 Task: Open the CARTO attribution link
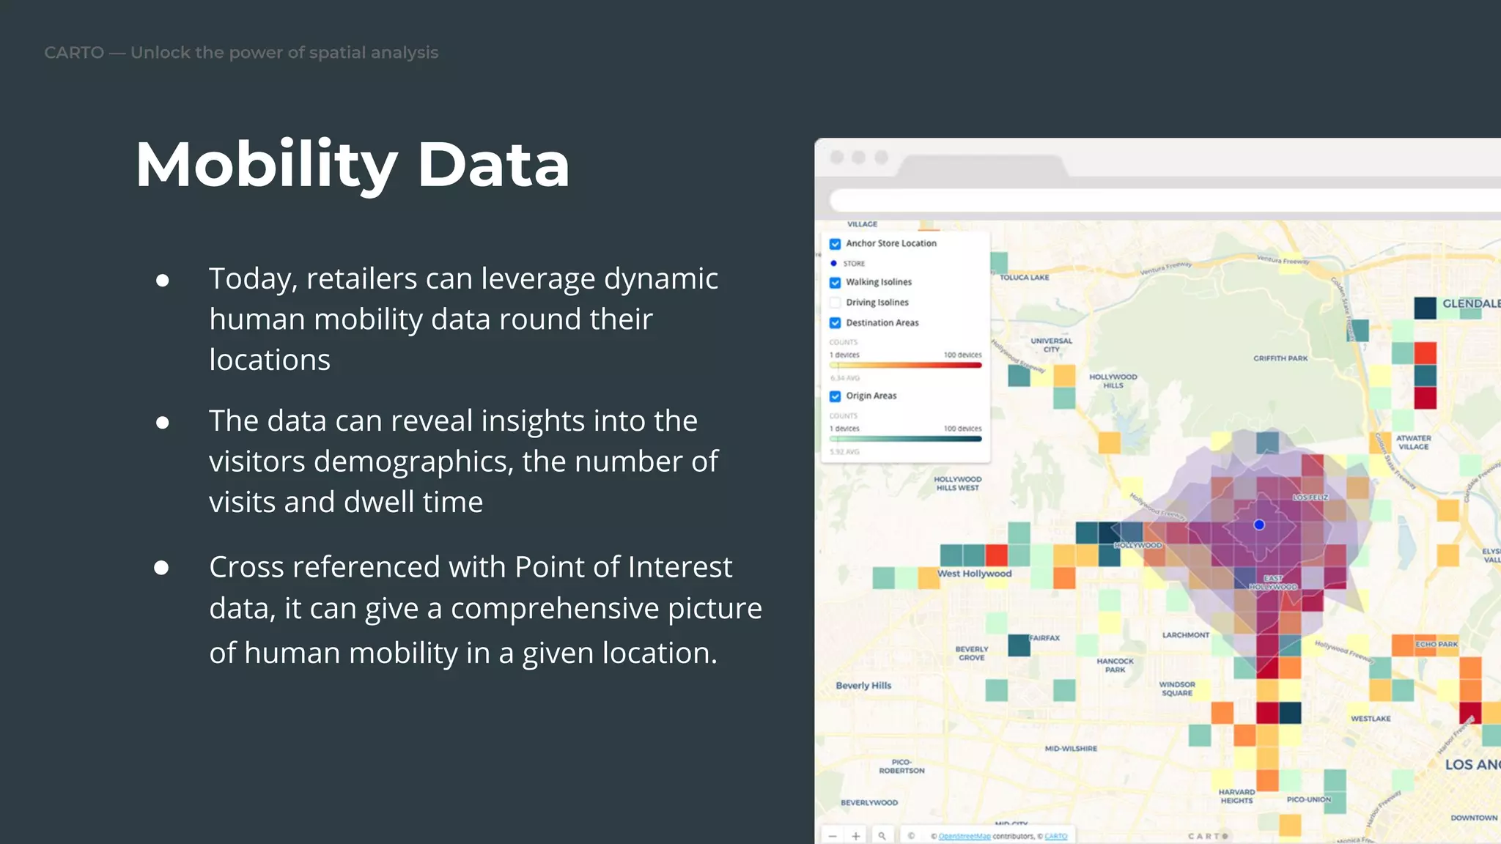click(x=1055, y=836)
